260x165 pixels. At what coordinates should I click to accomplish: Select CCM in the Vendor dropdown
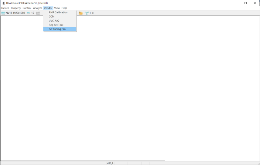[x=52, y=17]
